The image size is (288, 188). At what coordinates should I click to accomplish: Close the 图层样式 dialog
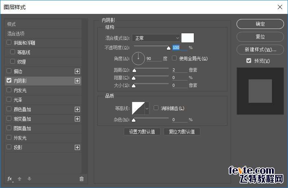point(280,7)
